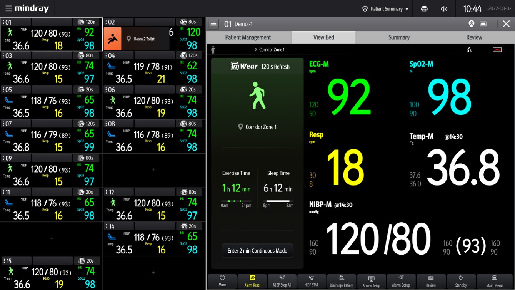Put the monitor into Standby
This screenshot has height=290, width=515.
(461, 281)
